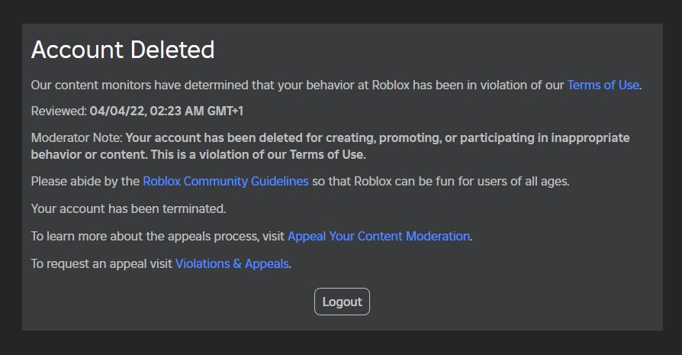Click the Moderator Note label
The width and height of the screenshot is (682, 355).
coord(76,139)
